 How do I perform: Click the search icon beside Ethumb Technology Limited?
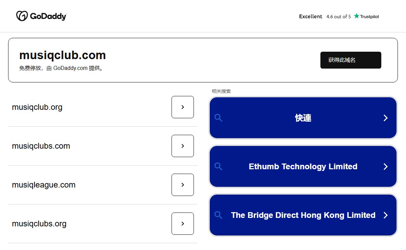pos(219,167)
